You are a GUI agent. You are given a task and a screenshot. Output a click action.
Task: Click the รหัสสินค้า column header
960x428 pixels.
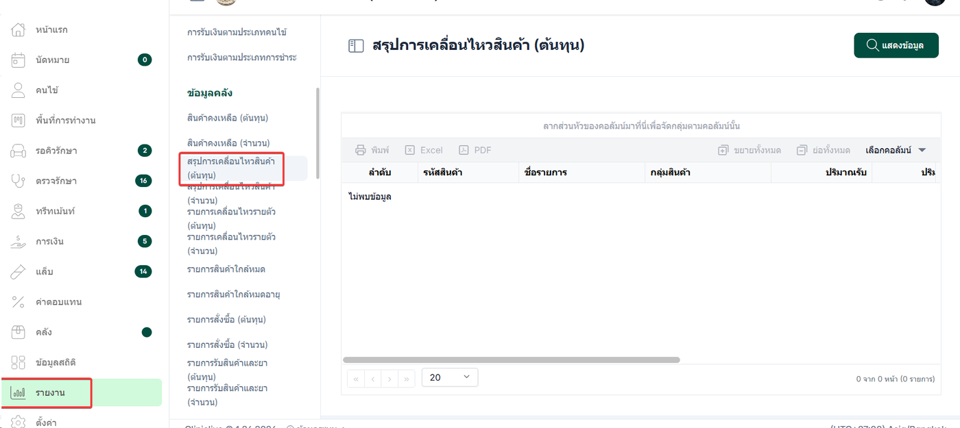(x=468, y=173)
